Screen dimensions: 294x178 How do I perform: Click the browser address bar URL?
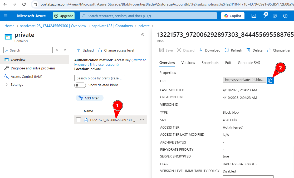[x=167, y=4]
